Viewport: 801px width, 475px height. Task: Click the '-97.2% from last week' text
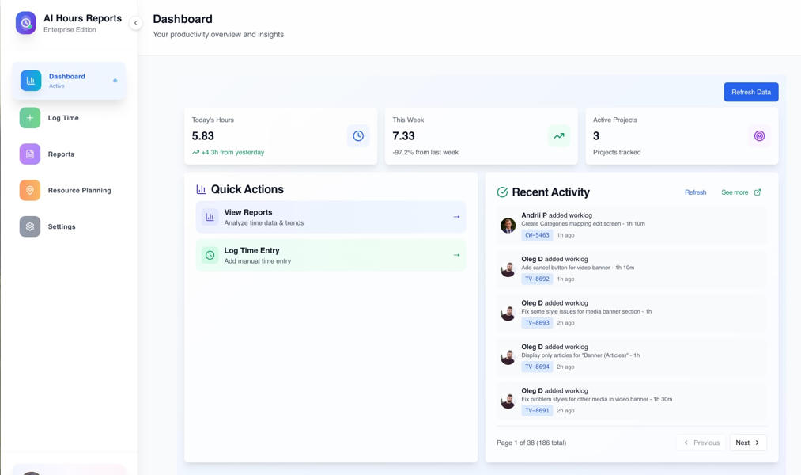pyautogui.click(x=425, y=152)
